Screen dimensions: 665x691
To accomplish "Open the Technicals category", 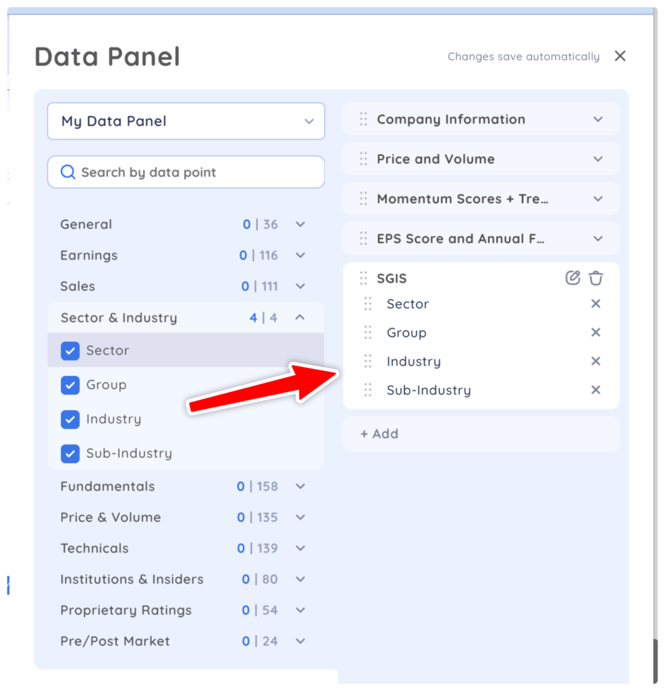I will tap(300, 548).
